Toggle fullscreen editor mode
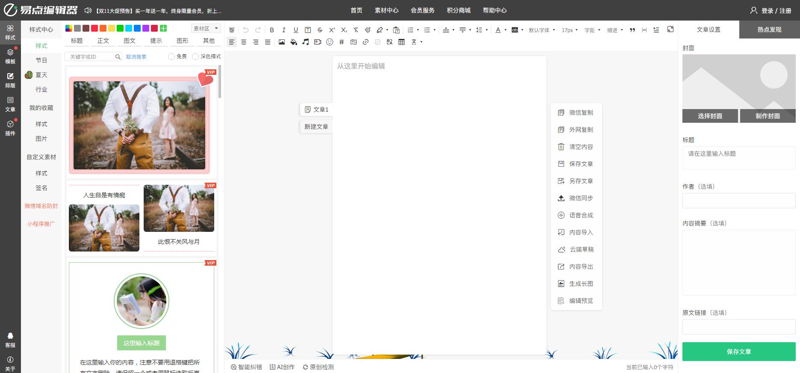Image resolution: width=800 pixels, height=373 pixels. [x=670, y=29]
